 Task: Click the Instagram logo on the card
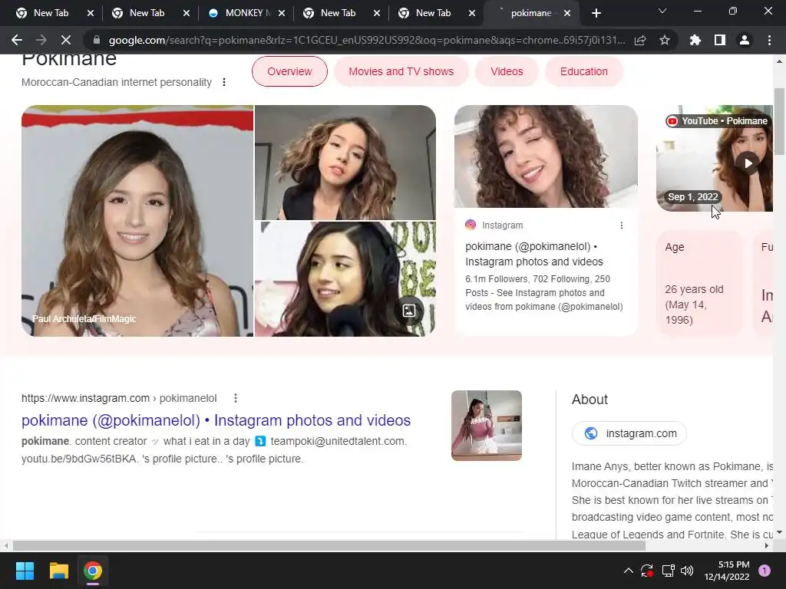(x=471, y=225)
